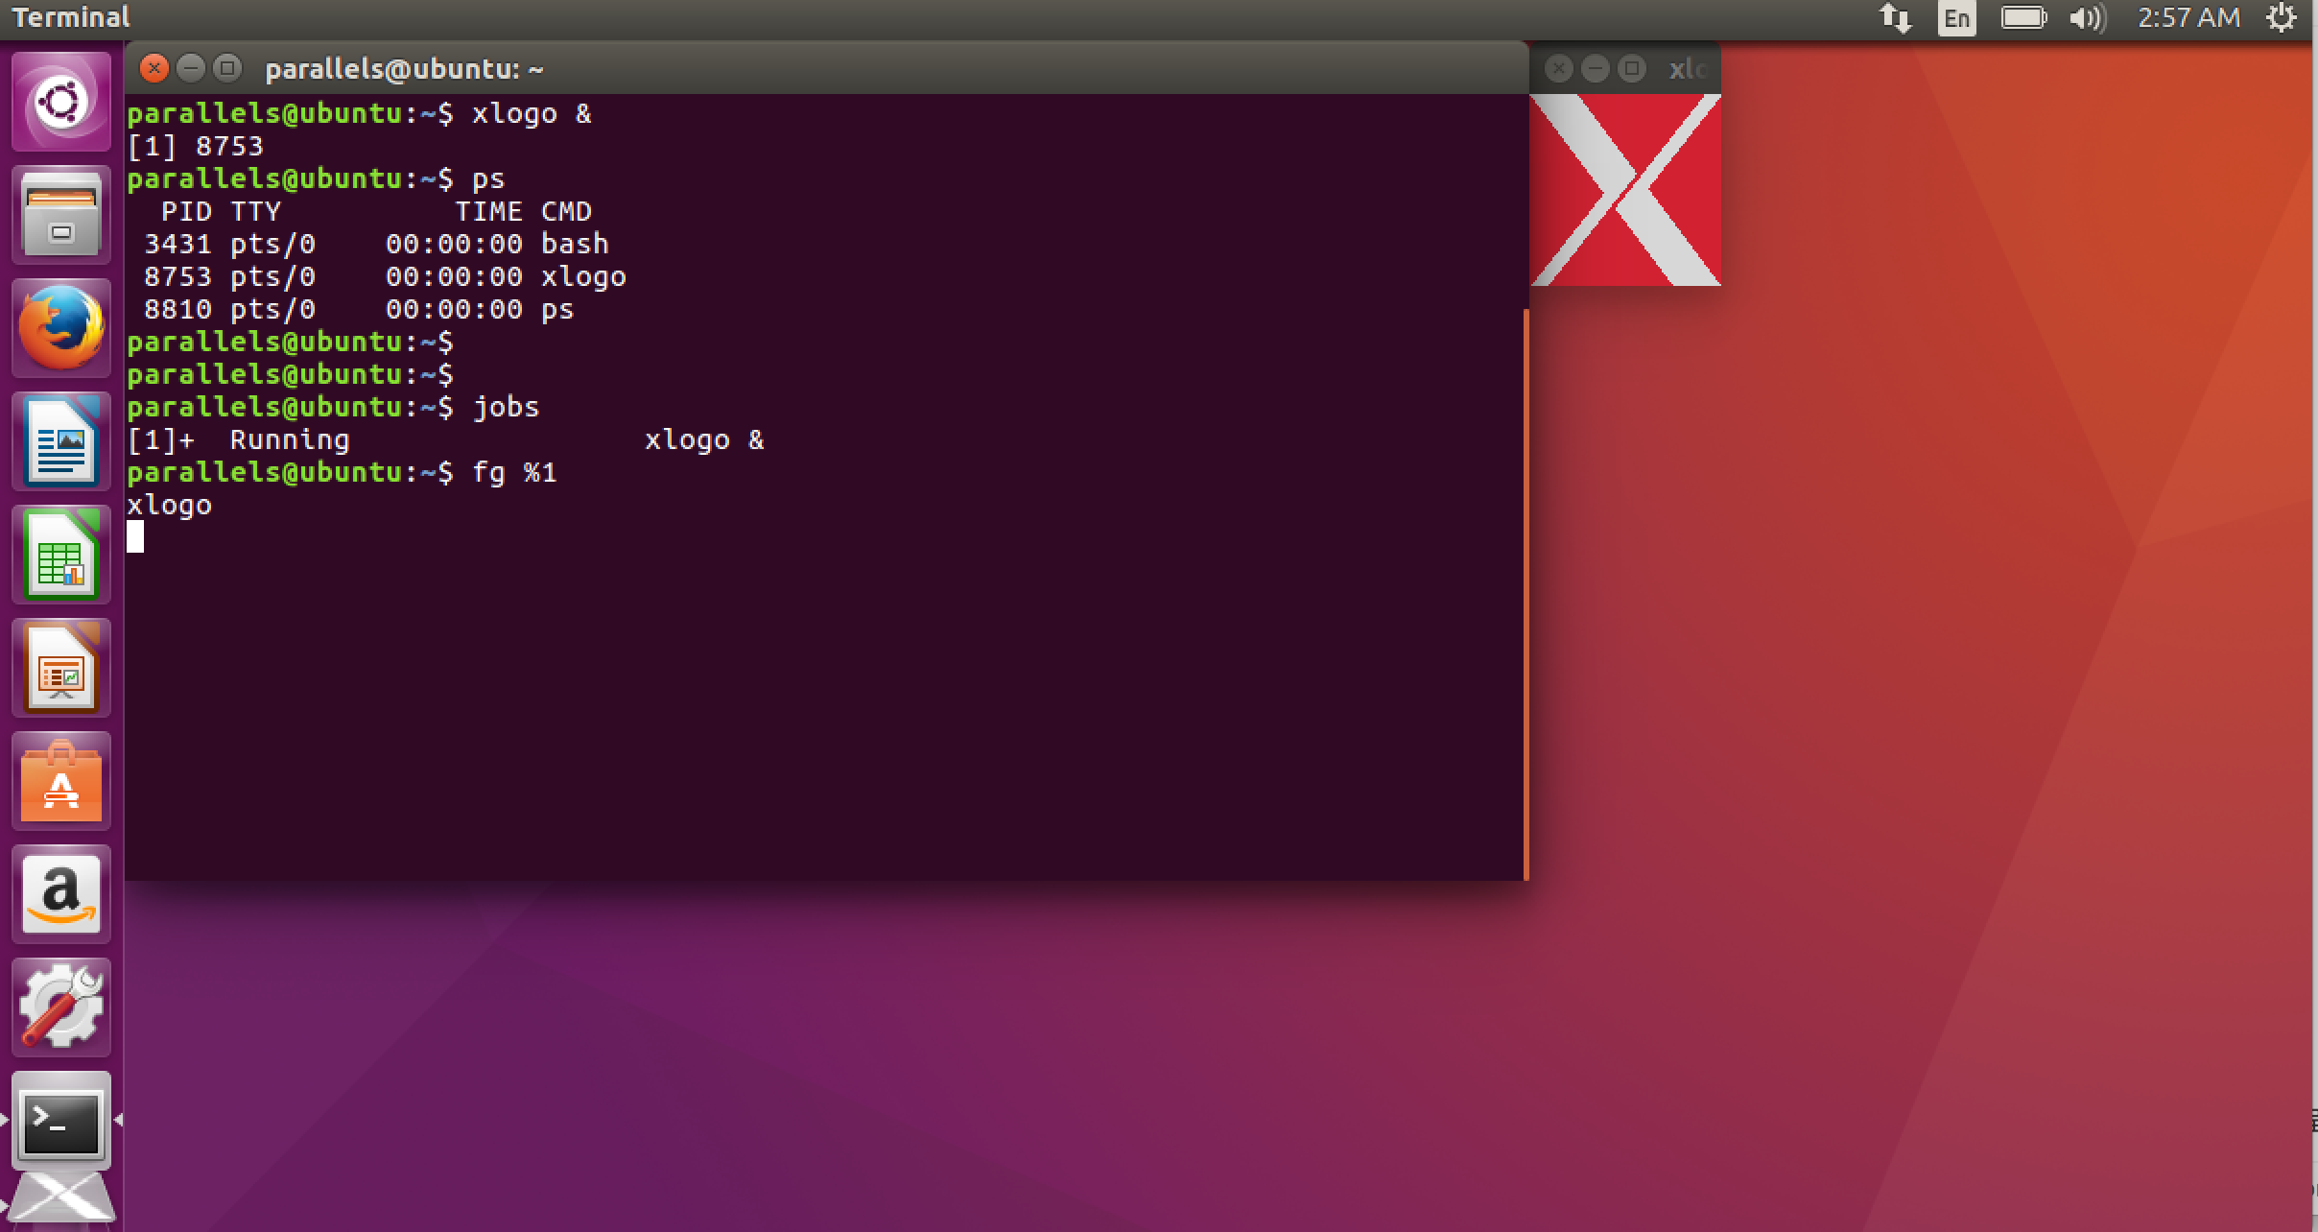This screenshot has height=1232, width=2318.
Task: Launch Ubuntu Software store icon
Action: 61,781
